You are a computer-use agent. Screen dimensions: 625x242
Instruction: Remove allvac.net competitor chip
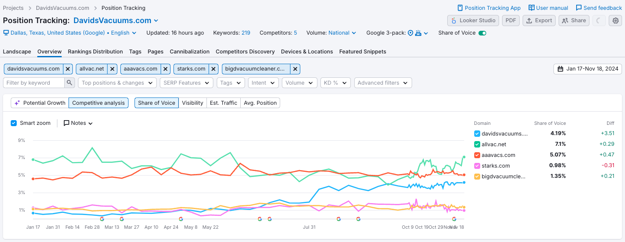click(112, 69)
